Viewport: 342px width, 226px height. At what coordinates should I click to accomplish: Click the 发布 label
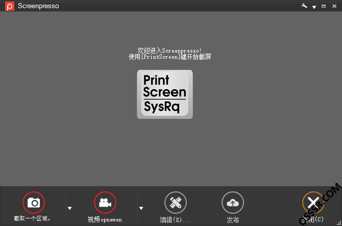pyautogui.click(x=233, y=220)
